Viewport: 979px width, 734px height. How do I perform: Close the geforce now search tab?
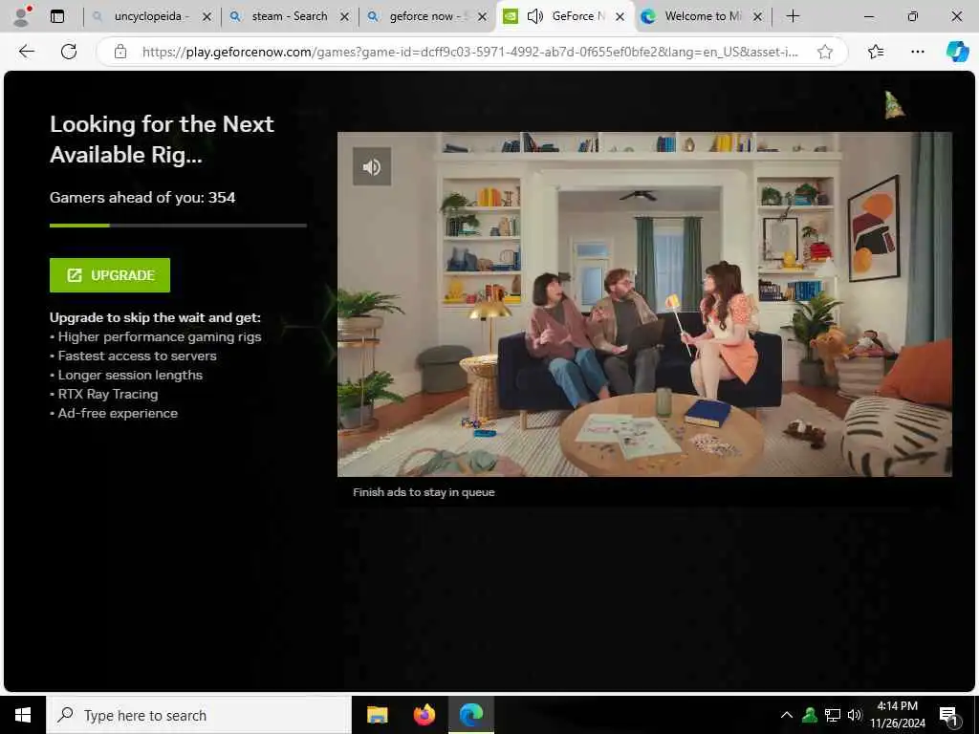[x=482, y=17]
